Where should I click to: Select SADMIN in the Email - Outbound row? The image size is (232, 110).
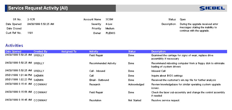tap(38, 80)
